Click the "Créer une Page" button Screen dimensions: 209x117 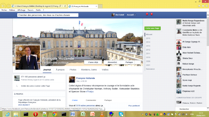point(152,28)
